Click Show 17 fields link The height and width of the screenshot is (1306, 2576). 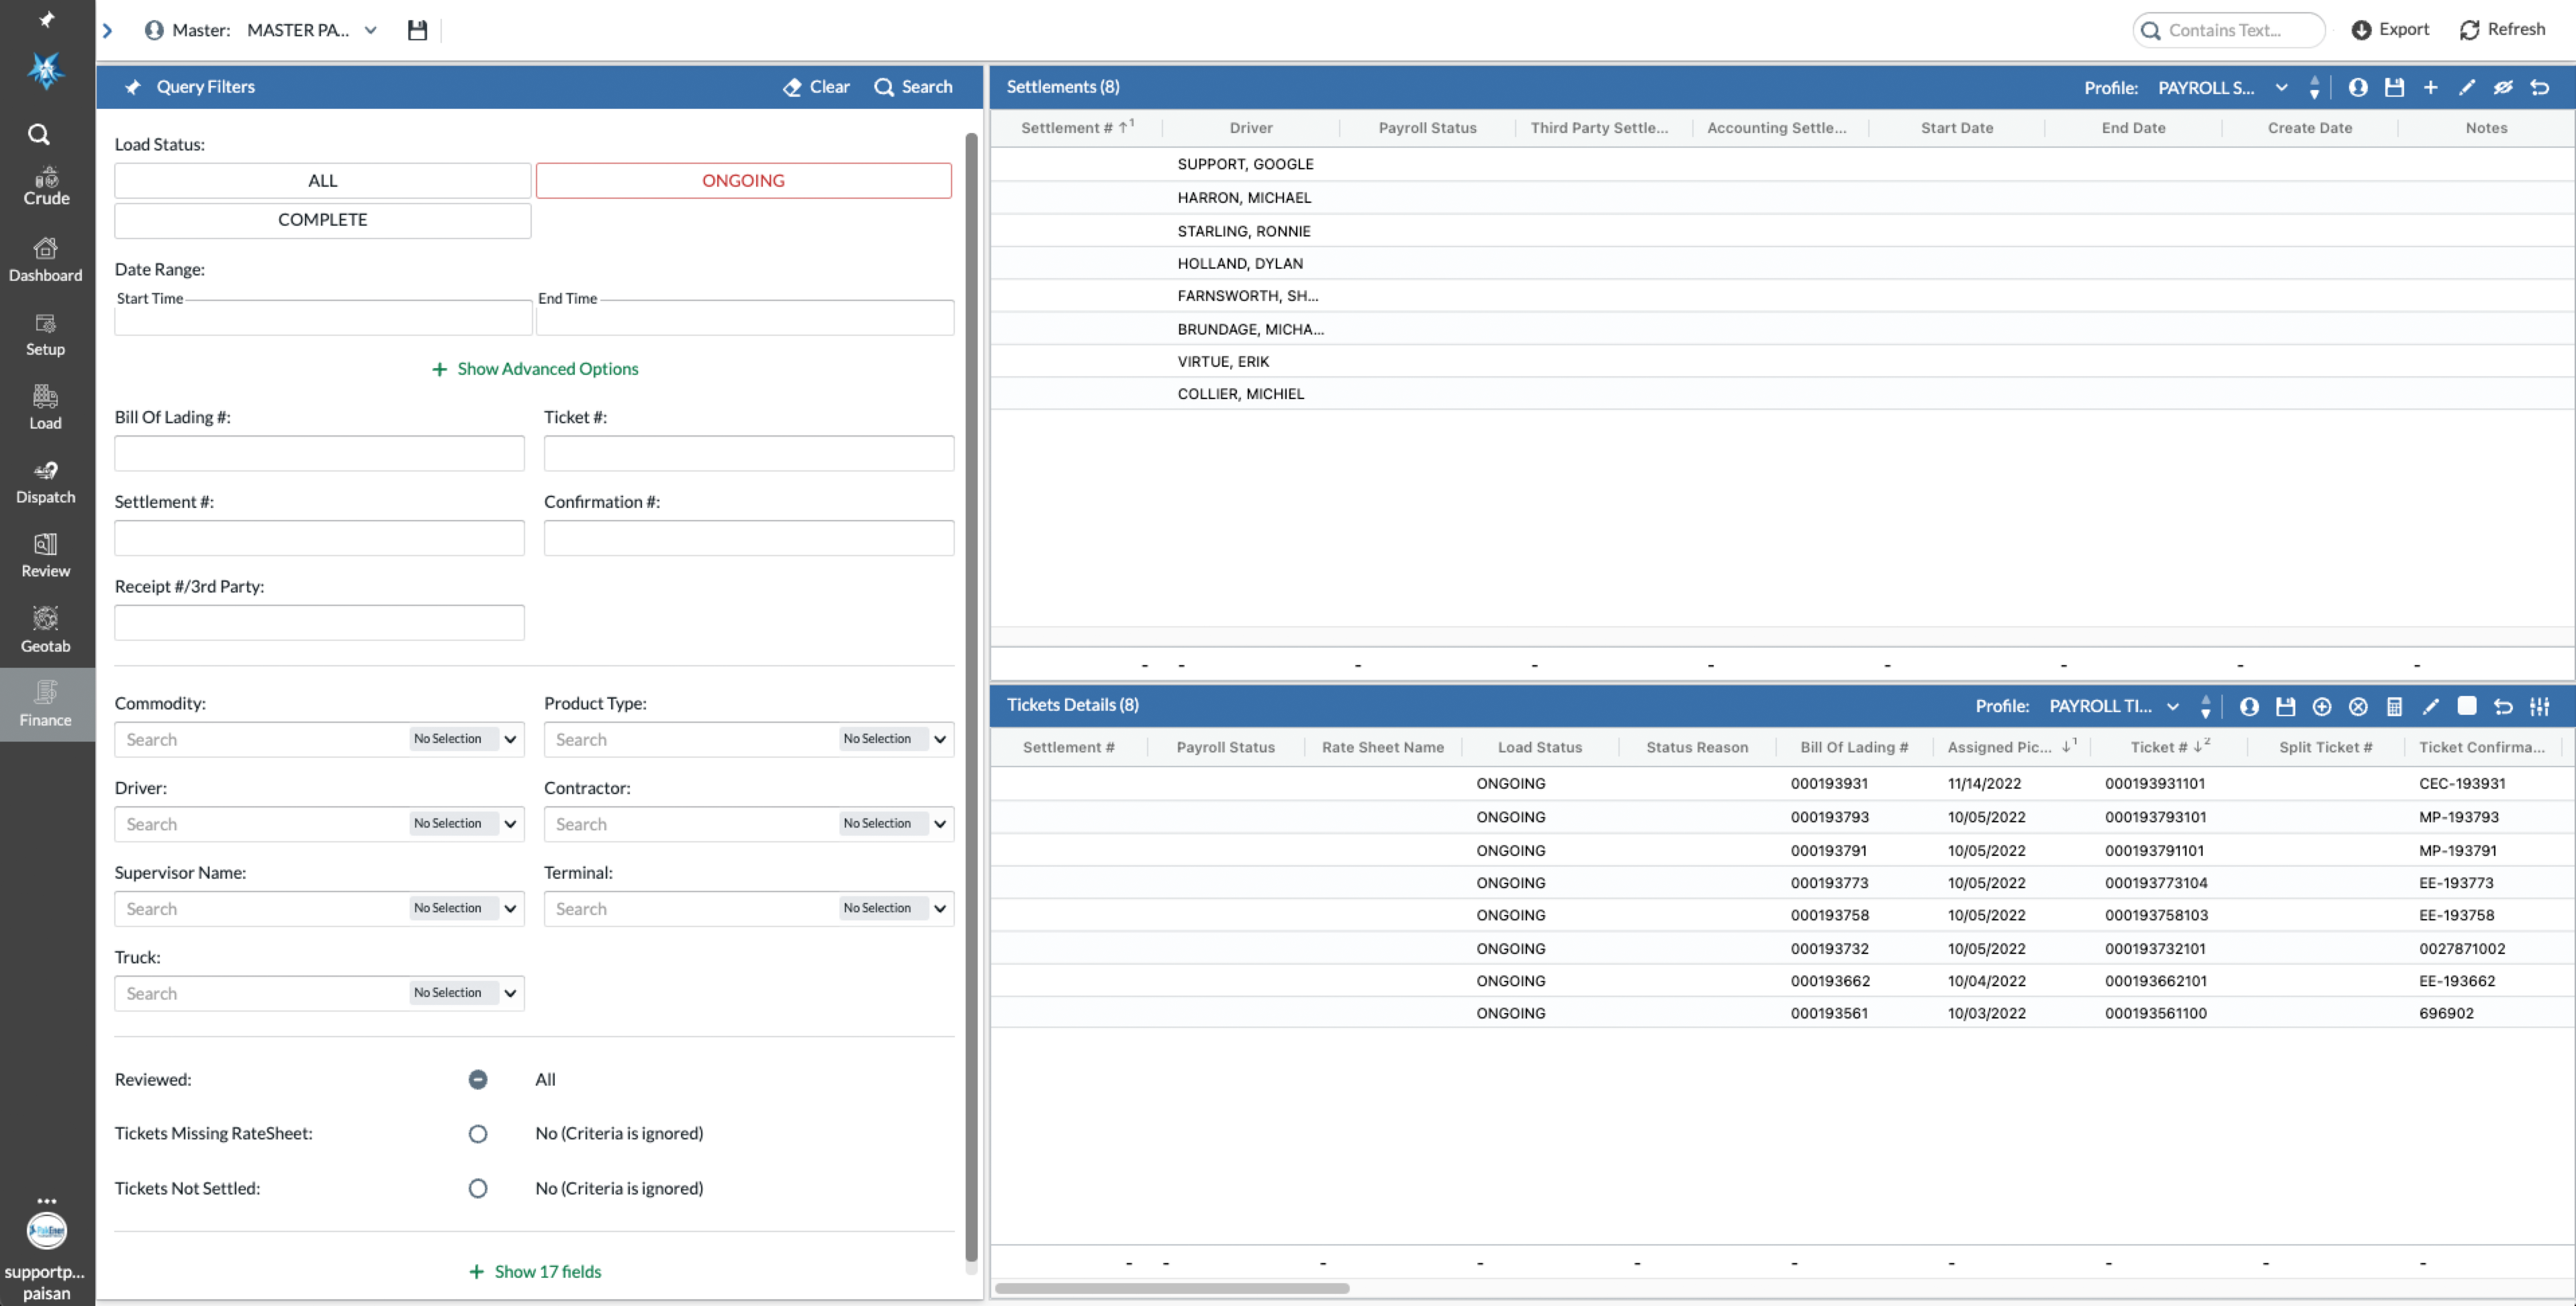tap(535, 1271)
